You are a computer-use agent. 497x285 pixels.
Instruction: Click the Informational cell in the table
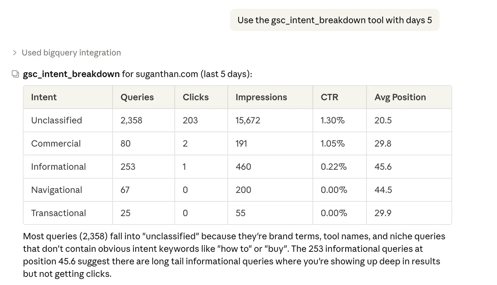58,167
